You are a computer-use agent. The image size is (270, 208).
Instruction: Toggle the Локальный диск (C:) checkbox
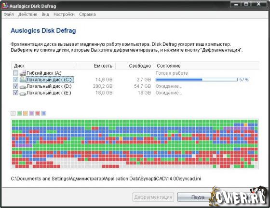pos(15,80)
